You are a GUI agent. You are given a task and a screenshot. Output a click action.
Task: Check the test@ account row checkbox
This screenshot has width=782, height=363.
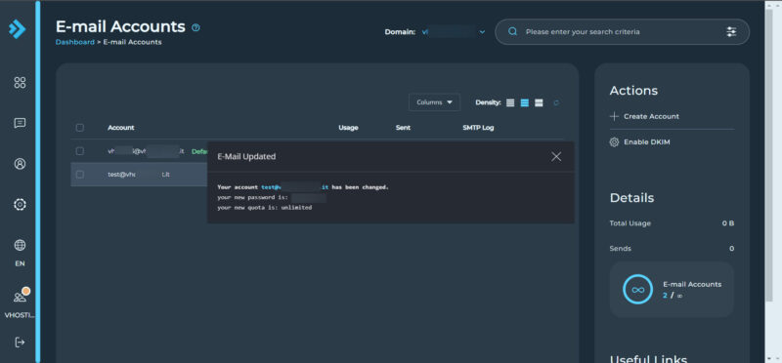click(x=80, y=175)
